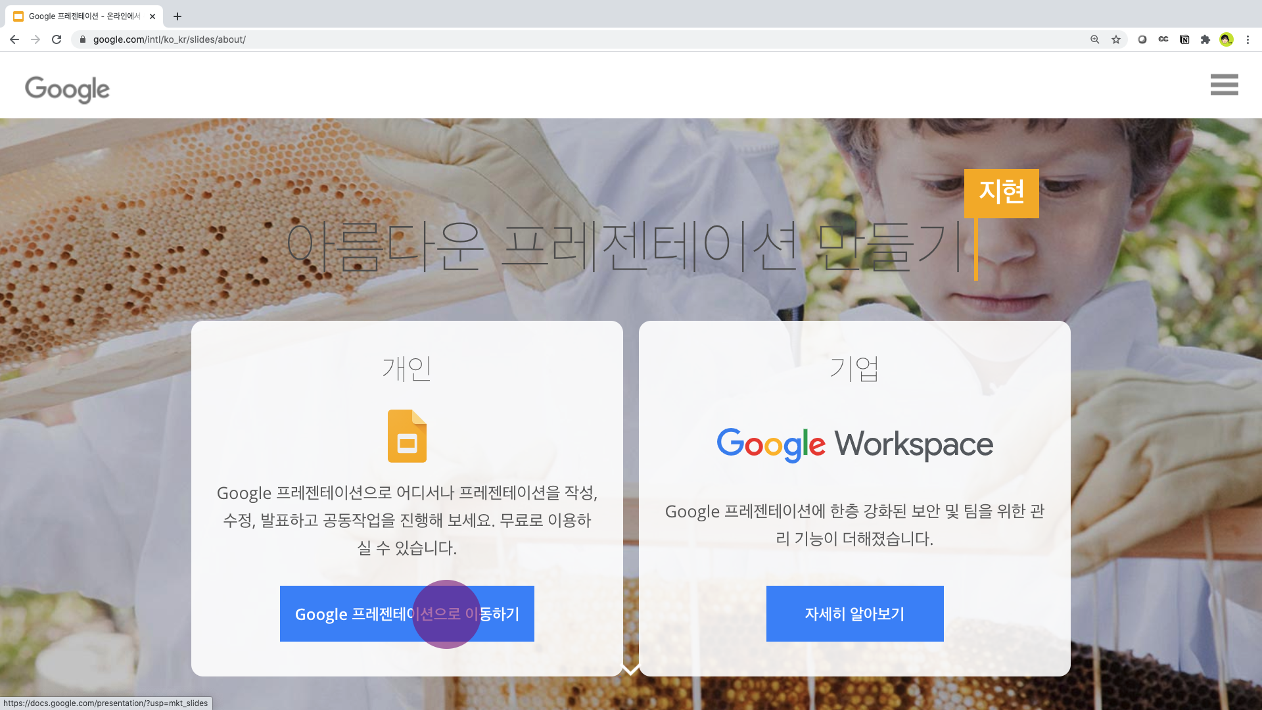Click Google 프레젠테이션으로 이동하기 button
Screen dimensions: 1262x710
407,613
